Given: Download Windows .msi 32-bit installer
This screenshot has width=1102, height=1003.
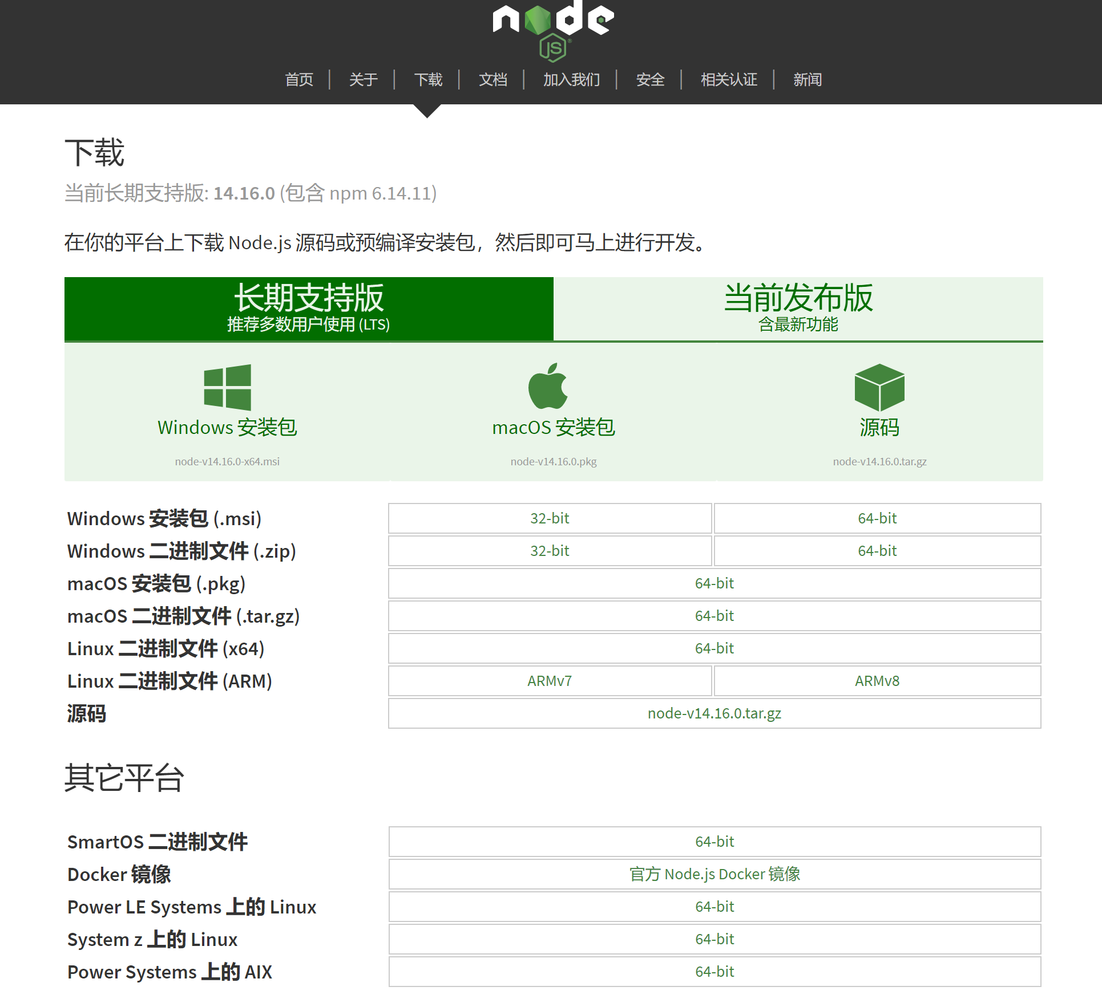Looking at the screenshot, I should coord(550,518).
